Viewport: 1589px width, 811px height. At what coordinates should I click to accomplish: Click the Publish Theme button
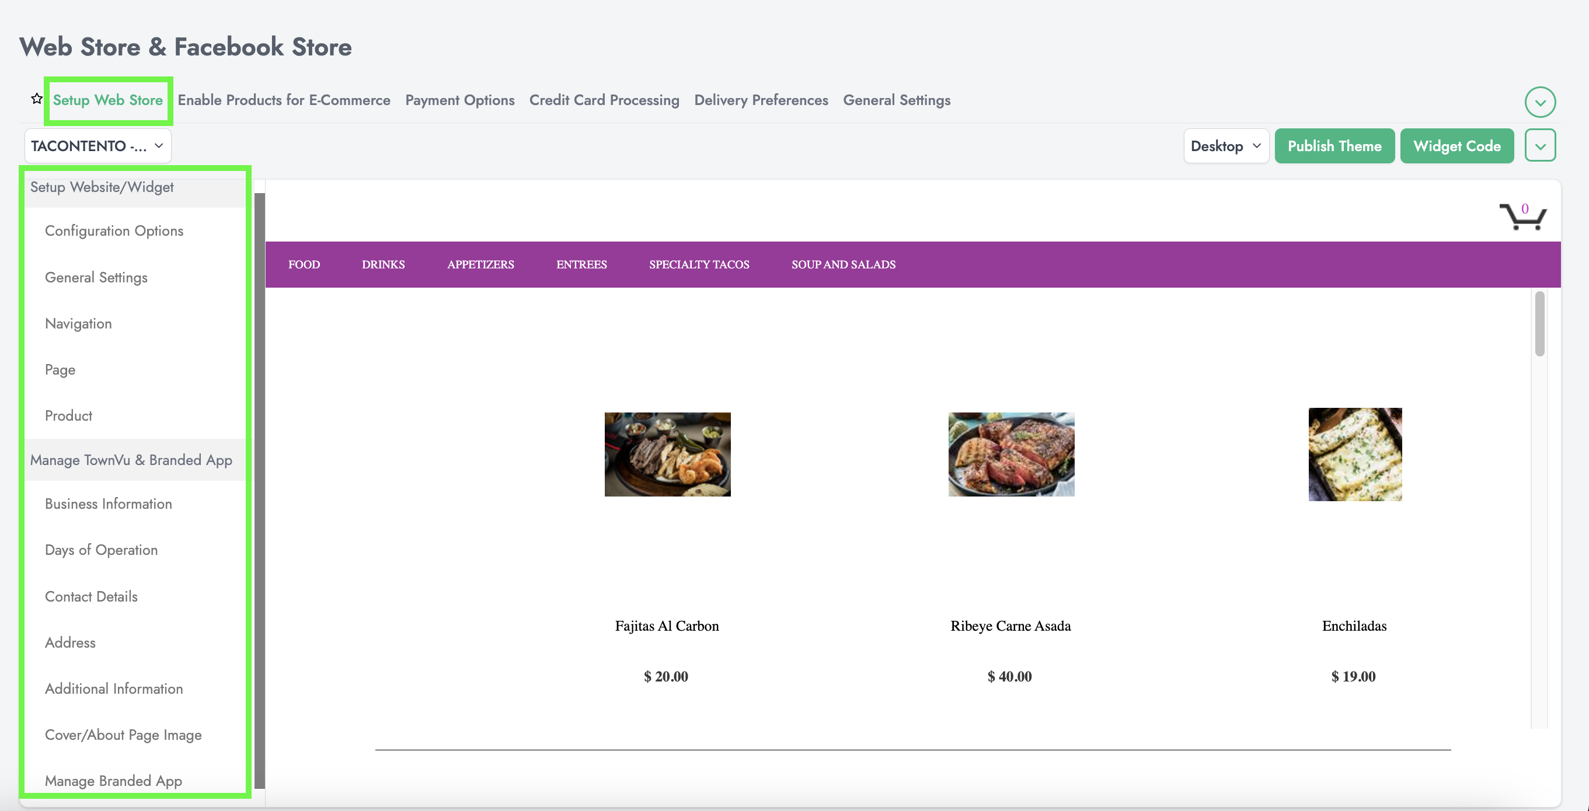pos(1334,146)
